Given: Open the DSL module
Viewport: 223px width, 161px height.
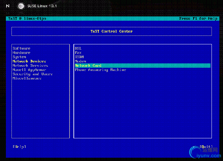Looking at the screenshot, I should (78, 48).
